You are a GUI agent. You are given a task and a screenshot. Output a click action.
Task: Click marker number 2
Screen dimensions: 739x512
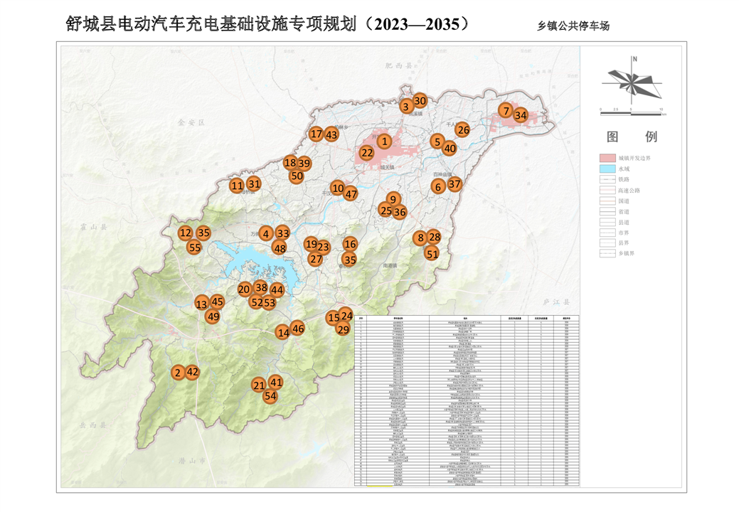coord(178,373)
